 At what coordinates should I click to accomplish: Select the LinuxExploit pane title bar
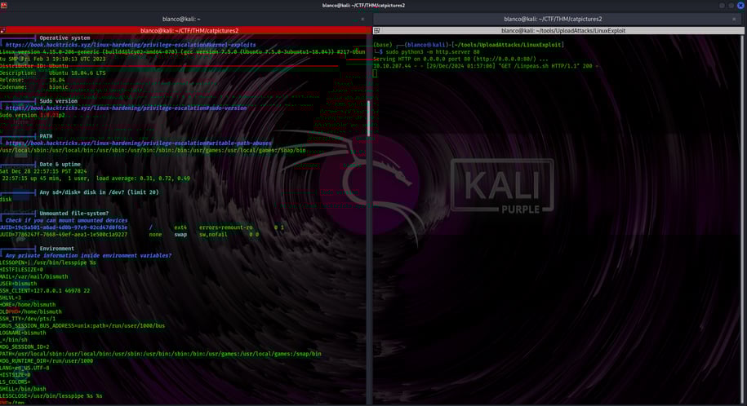(x=558, y=30)
